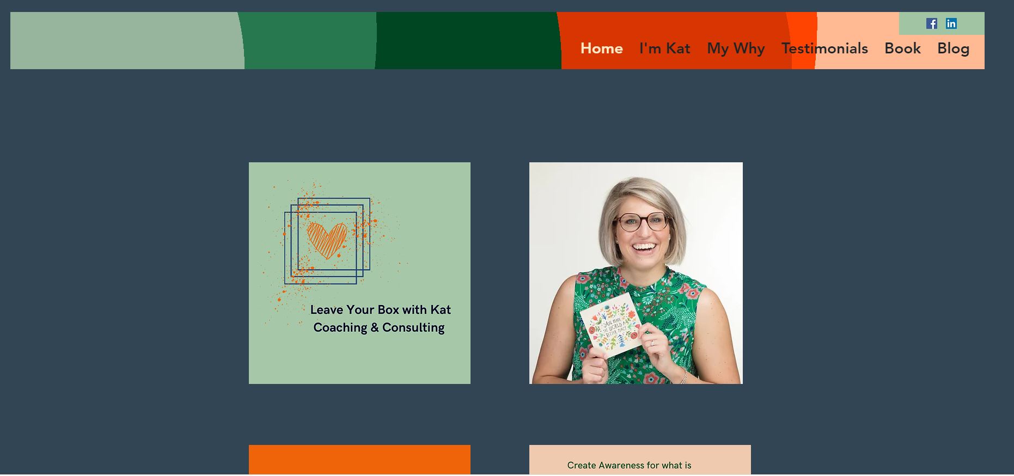Click the Coaching & Consulting text

(x=379, y=327)
